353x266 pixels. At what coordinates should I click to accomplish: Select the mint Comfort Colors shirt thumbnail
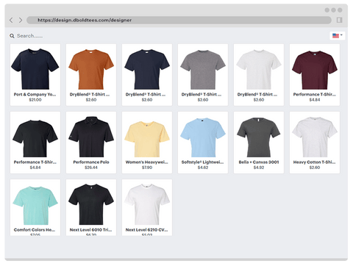point(35,205)
